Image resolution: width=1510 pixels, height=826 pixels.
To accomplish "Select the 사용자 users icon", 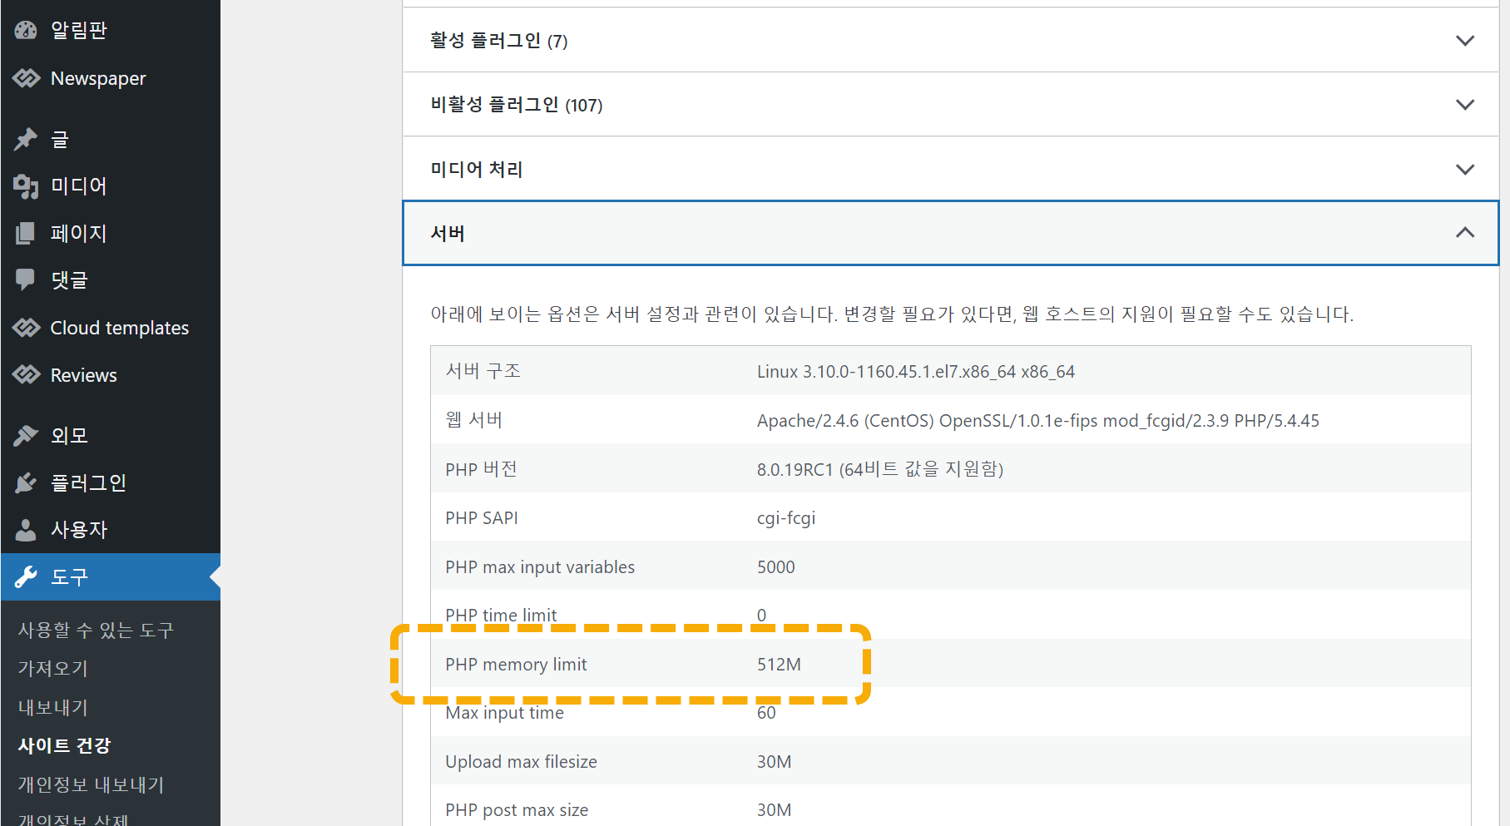I will pos(25,529).
